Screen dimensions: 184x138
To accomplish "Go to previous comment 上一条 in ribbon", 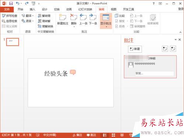I will pos(83,20).
